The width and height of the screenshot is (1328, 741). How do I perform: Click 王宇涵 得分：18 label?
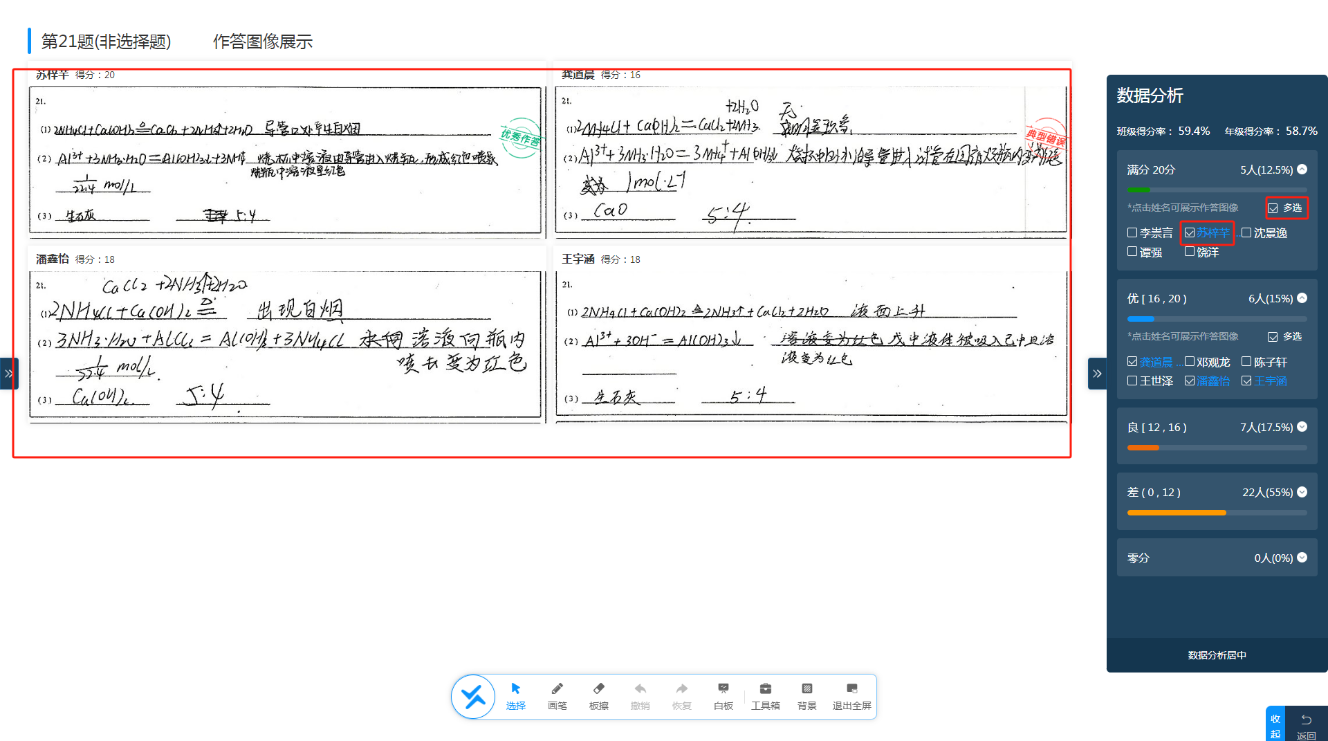(601, 259)
